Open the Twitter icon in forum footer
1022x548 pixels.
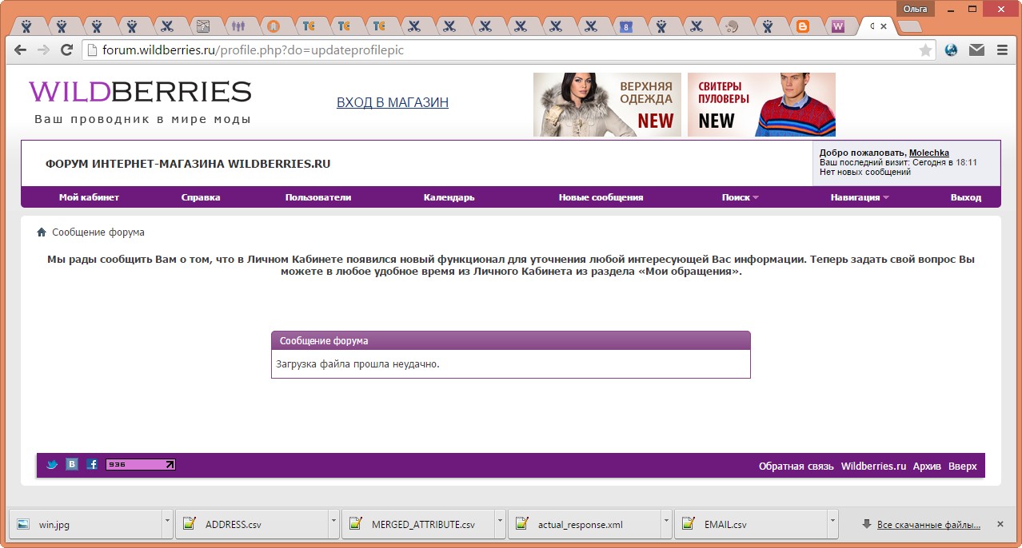coord(52,464)
